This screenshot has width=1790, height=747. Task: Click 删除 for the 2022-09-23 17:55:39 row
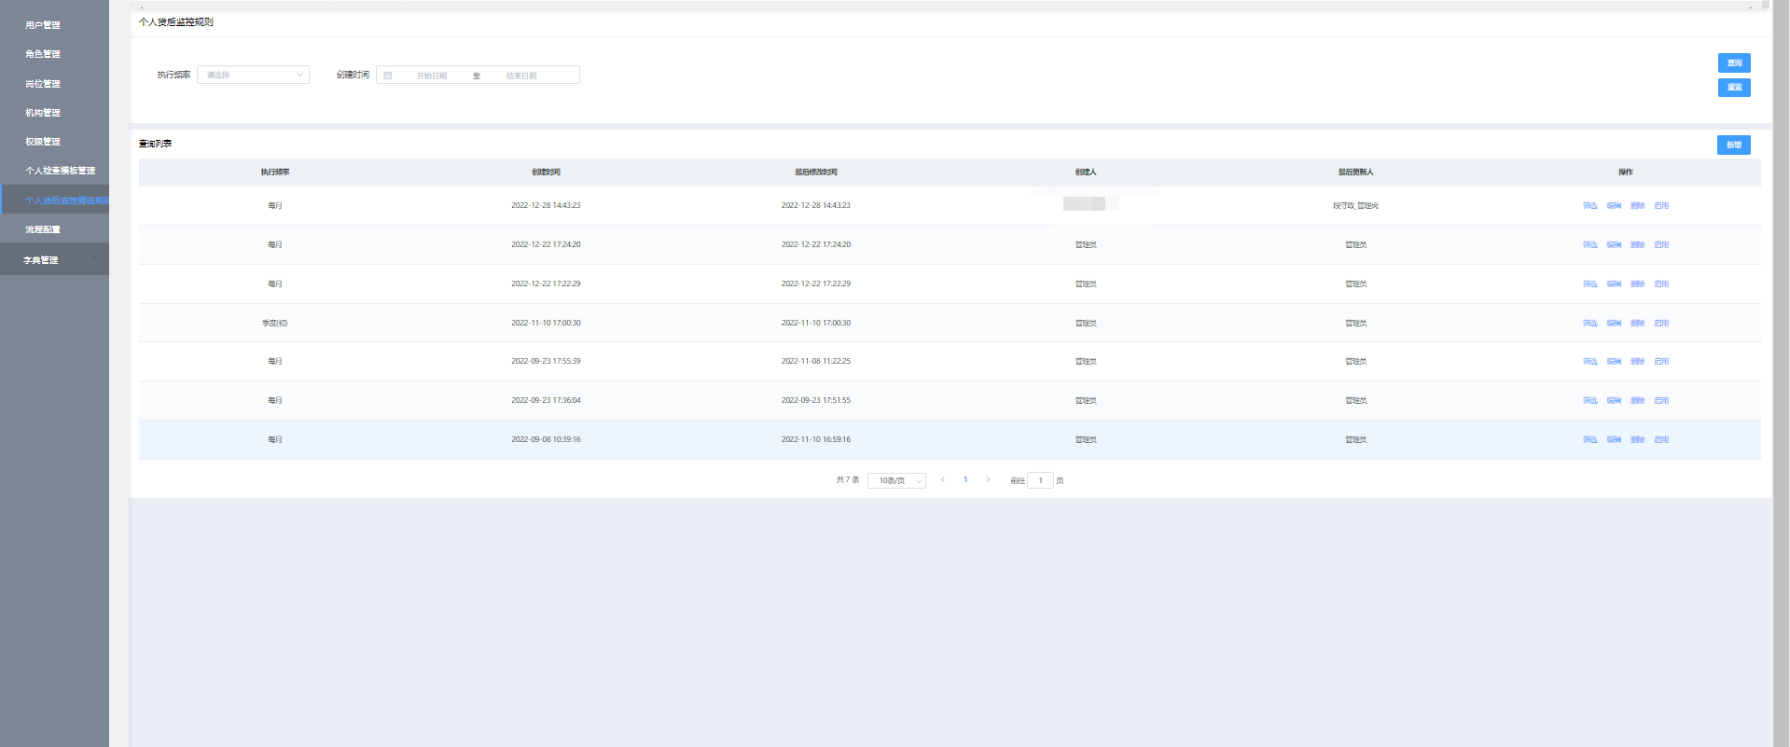(x=1638, y=362)
